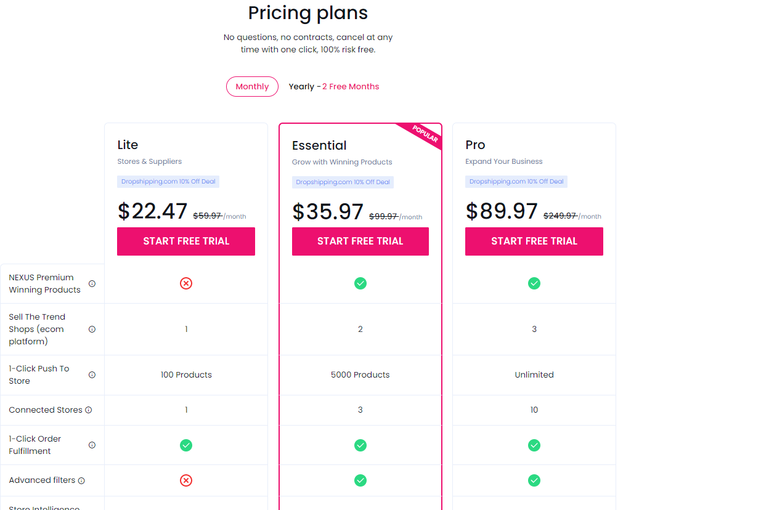This screenshot has height=510, width=761.
Task: Open info icon beside Sell The Trend Shops
Action: tap(92, 330)
